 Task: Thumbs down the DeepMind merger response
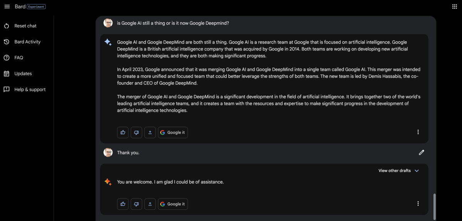pos(136,132)
